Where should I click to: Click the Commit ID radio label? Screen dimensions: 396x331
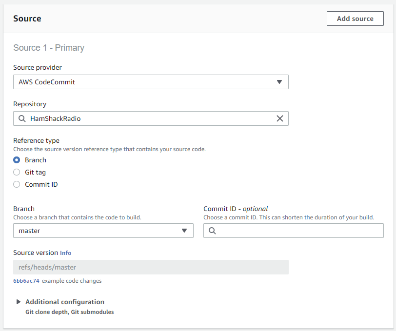(x=41, y=184)
